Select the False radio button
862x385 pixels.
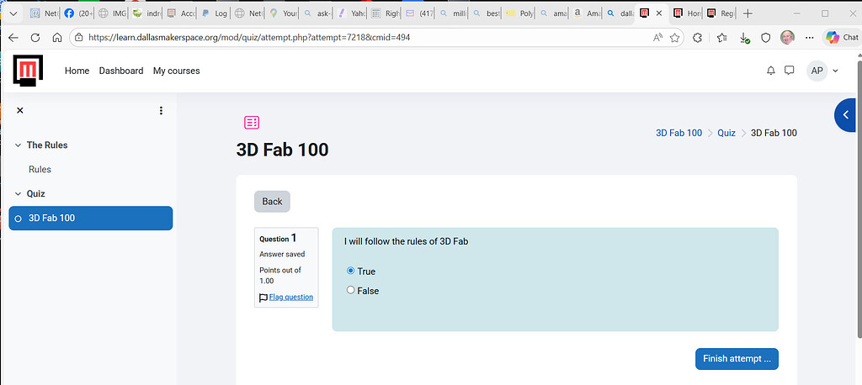point(351,290)
